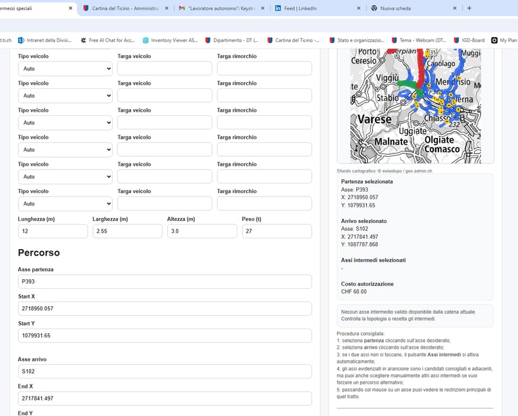Click the Nessun asse intermedio valido warning message
The image size is (518, 416).
coord(415,316)
